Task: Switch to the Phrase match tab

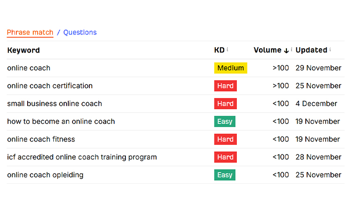Action: pos(30,32)
